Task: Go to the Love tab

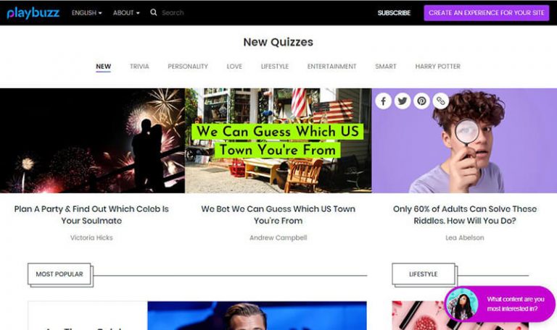Action: (234, 67)
